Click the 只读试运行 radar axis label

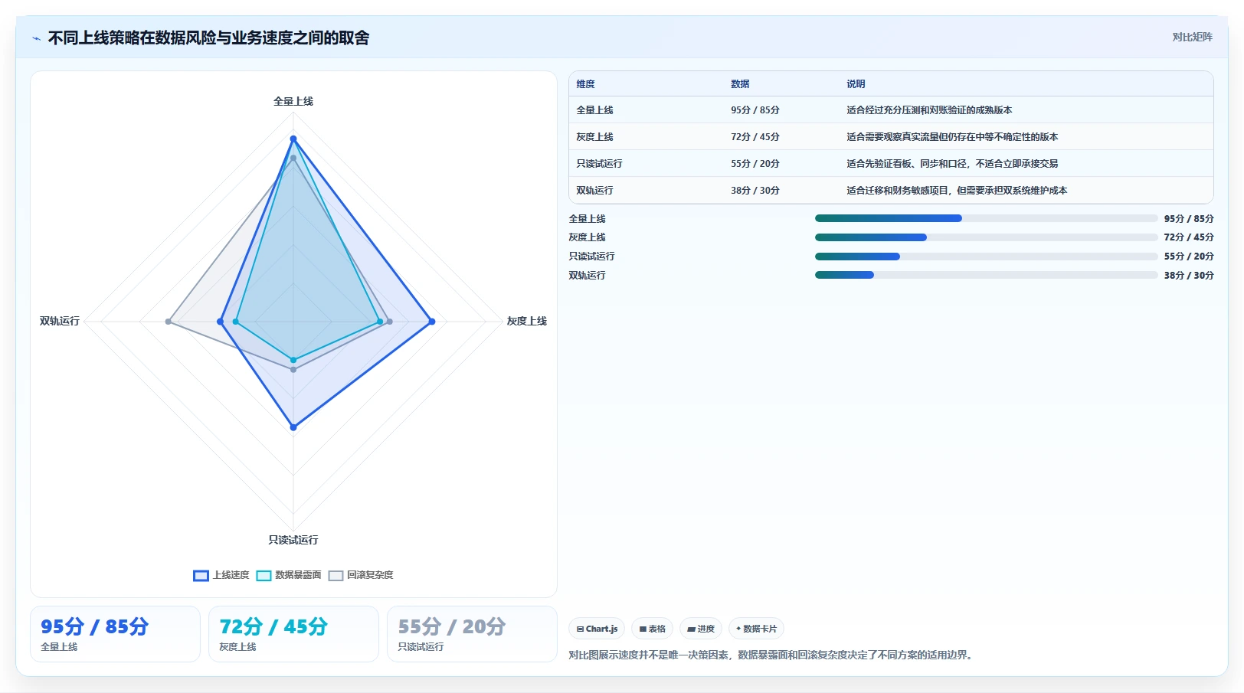click(293, 540)
